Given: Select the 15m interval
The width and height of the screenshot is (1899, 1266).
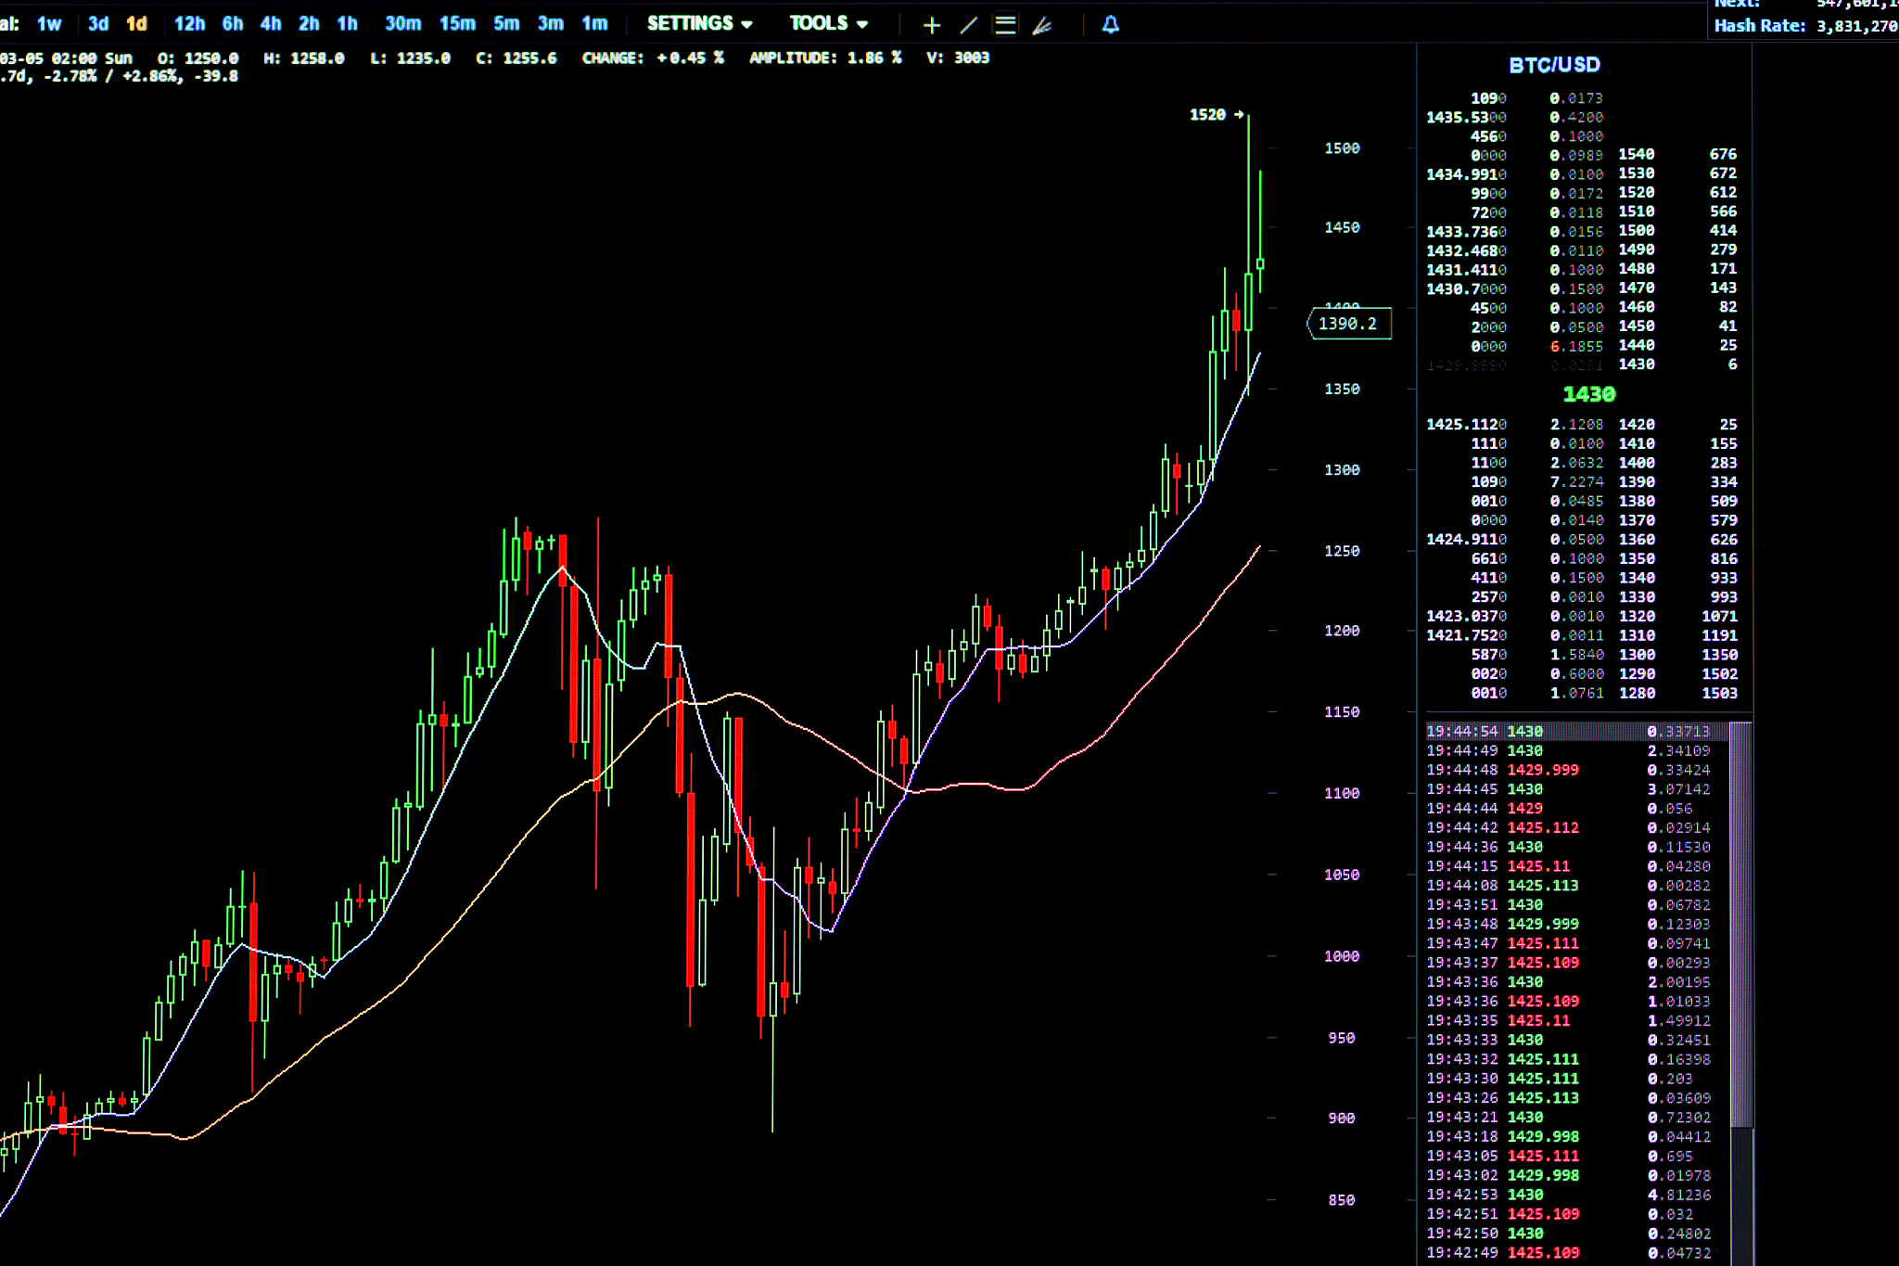Looking at the screenshot, I should [x=457, y=24].
